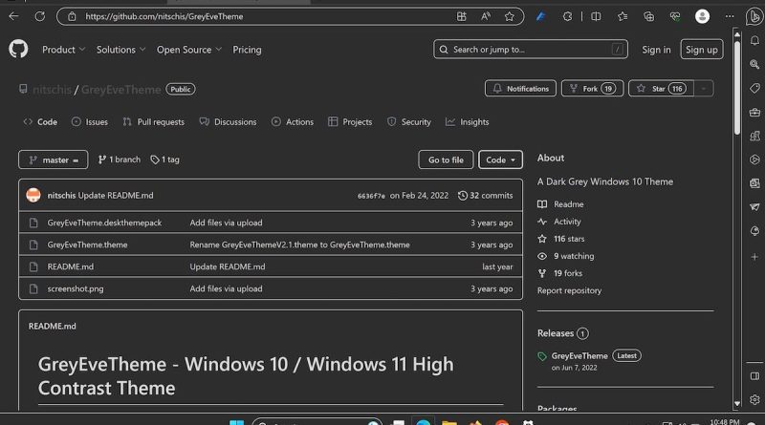Viewport: 765px width, 425px height.
Task: Open the Pull requests tab
Action: pos(154,122)
